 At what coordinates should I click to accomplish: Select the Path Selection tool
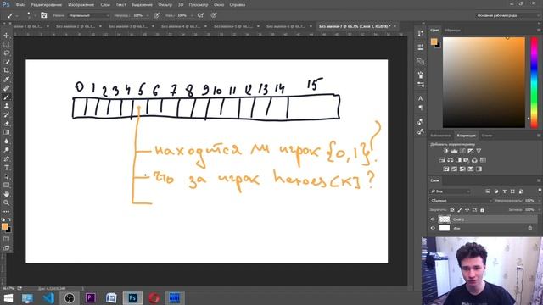(x=6, y=176)
